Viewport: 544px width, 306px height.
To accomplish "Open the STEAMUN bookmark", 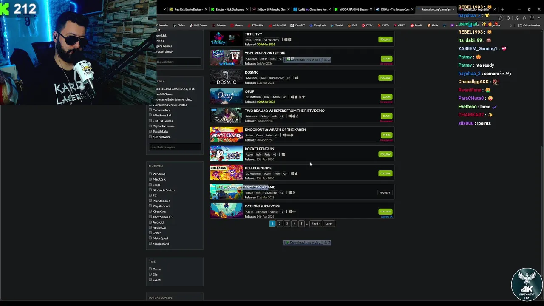I will coord(255,25).
